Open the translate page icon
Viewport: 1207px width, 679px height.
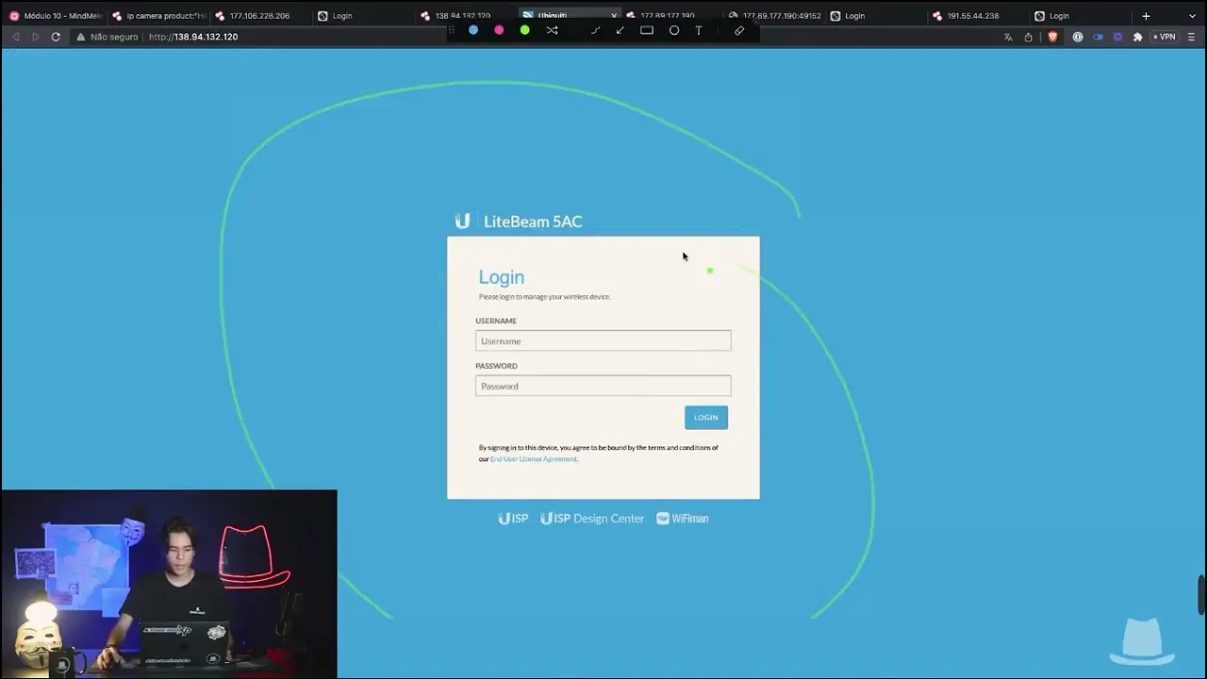(1008, 37)
